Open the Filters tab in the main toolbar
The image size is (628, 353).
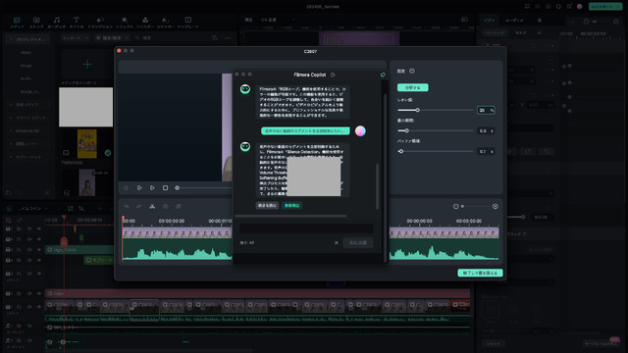[x=145, y=23]
